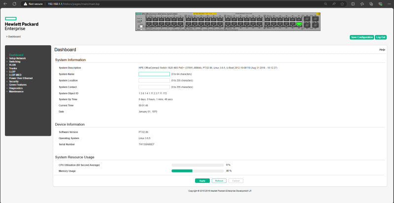Expand the Green Features menu
394x203 pixels.
point(18,85)
